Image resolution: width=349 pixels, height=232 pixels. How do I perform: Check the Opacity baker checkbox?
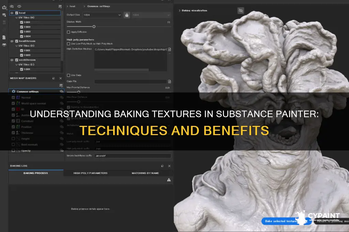tap(13, 151)
